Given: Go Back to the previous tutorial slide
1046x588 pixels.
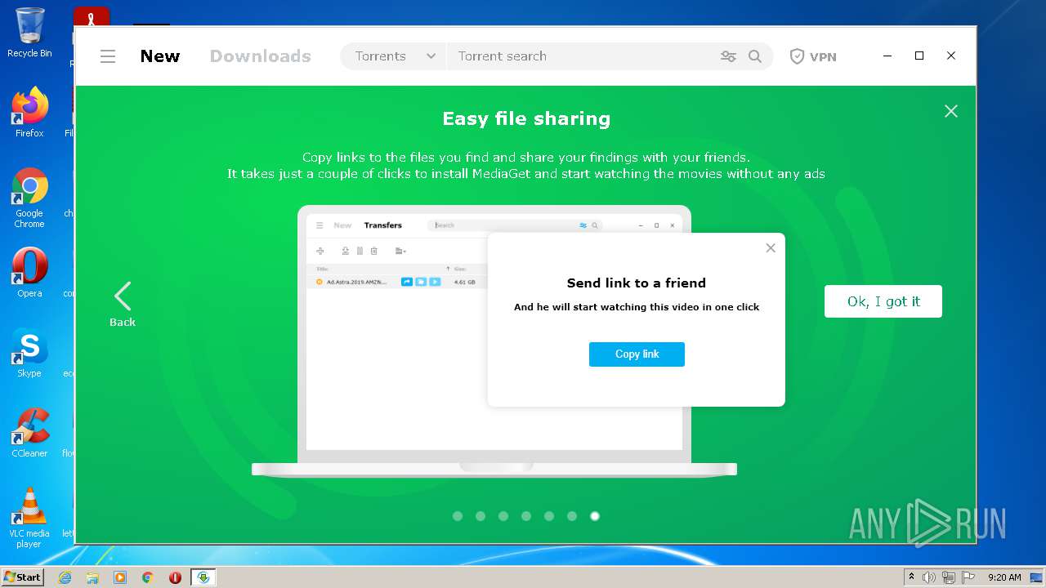Looking at the screenshot, I should (x=123, y=305).
